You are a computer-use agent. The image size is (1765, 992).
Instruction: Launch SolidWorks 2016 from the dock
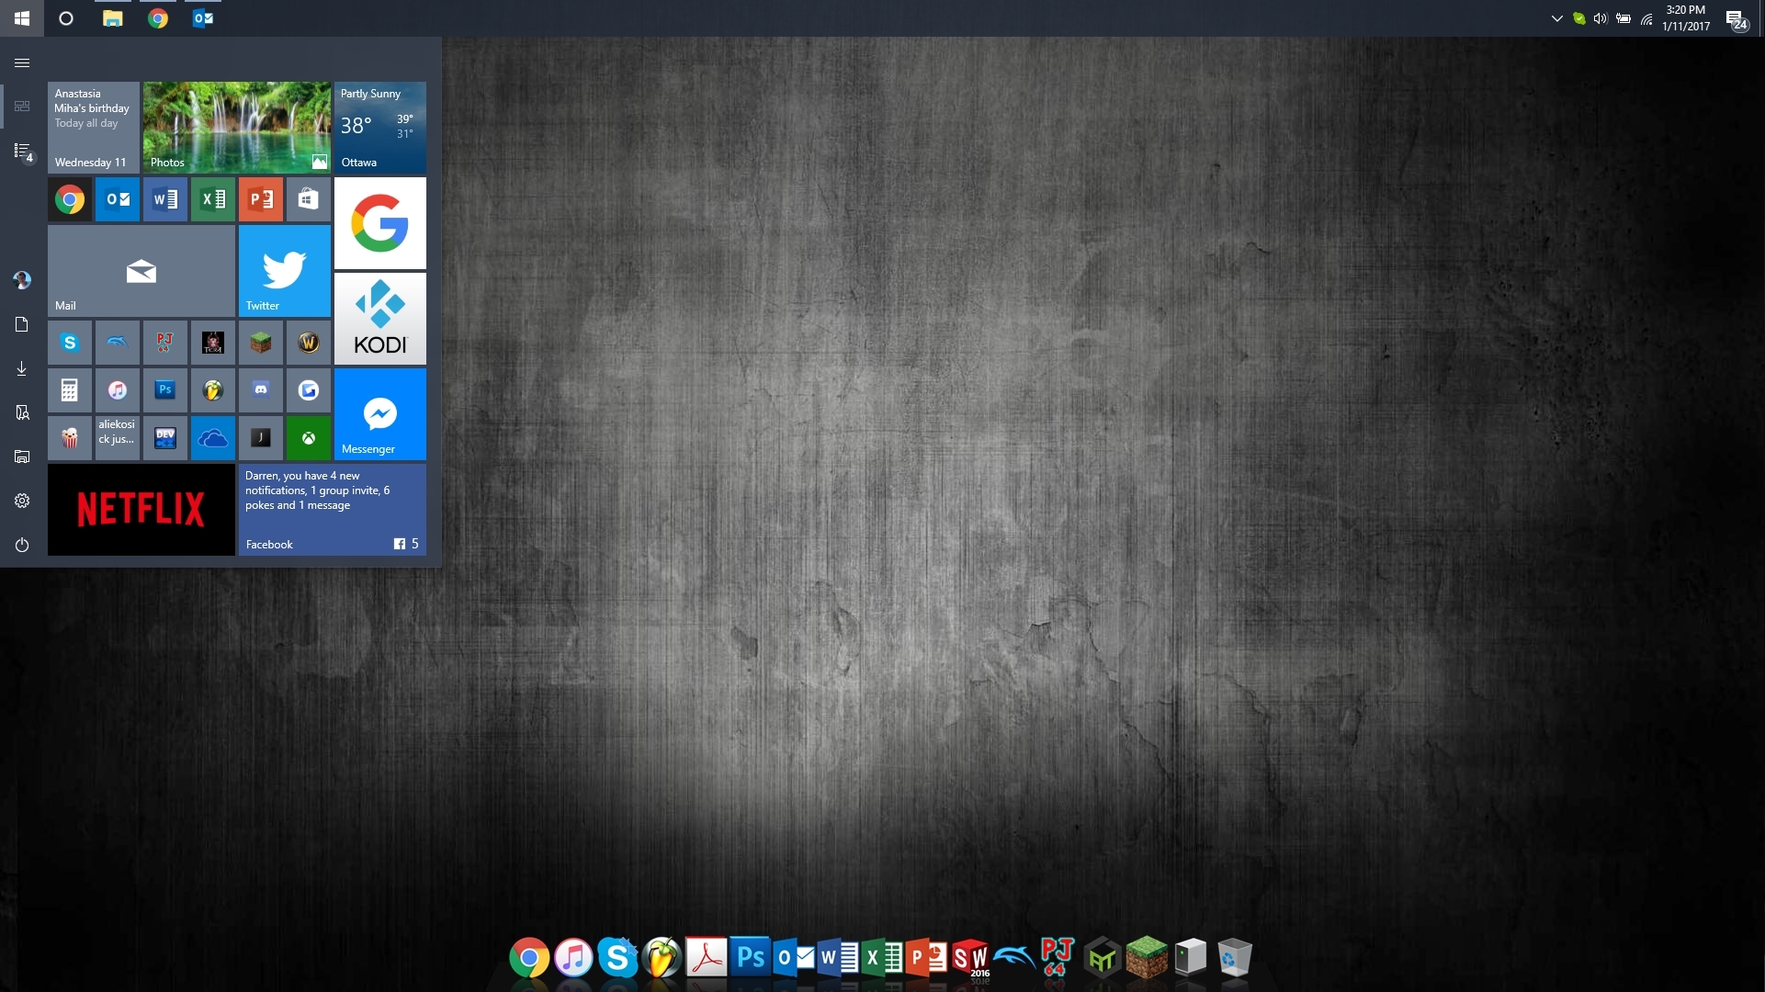pyautogui.click(x=971, y=958)
